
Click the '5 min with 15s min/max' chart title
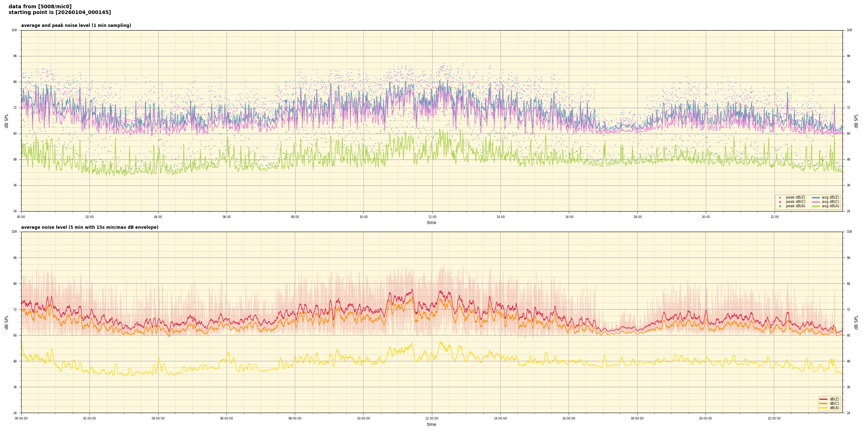point(90,227)
